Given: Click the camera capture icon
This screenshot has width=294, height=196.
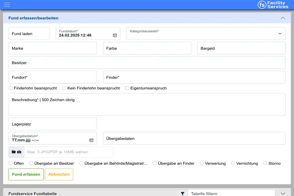Looking at the screenshot, I should click(19, 152).
